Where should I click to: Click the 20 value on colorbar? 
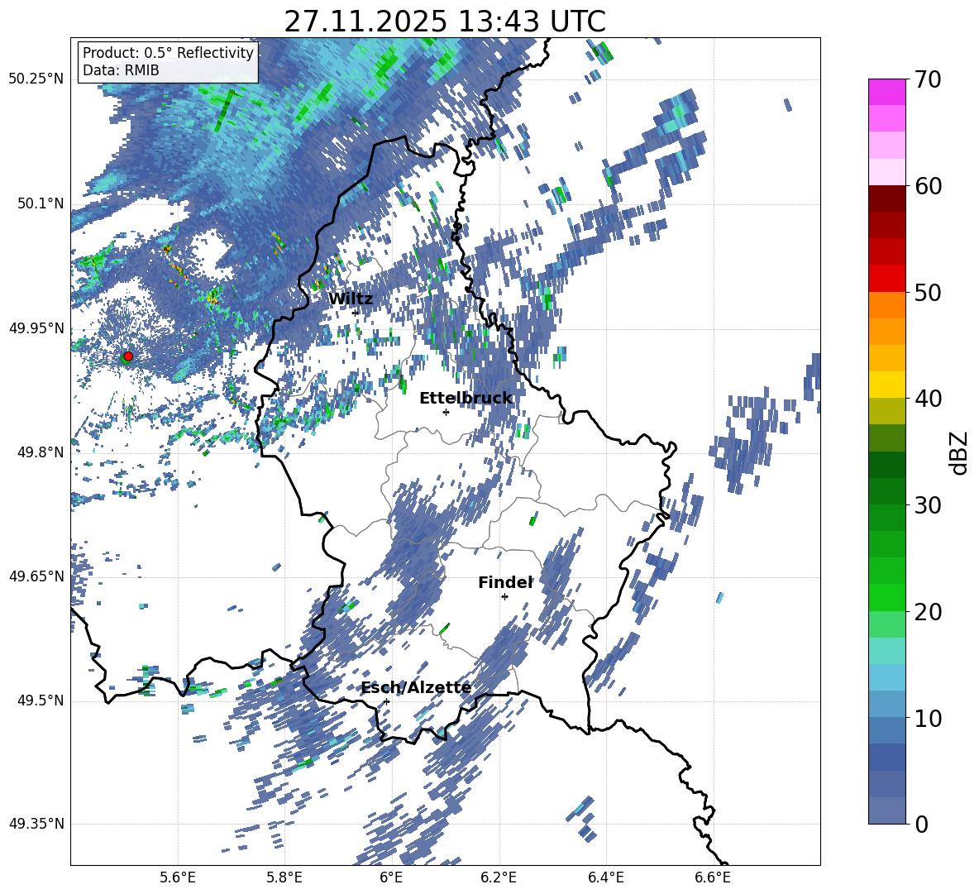coord(928,611)
